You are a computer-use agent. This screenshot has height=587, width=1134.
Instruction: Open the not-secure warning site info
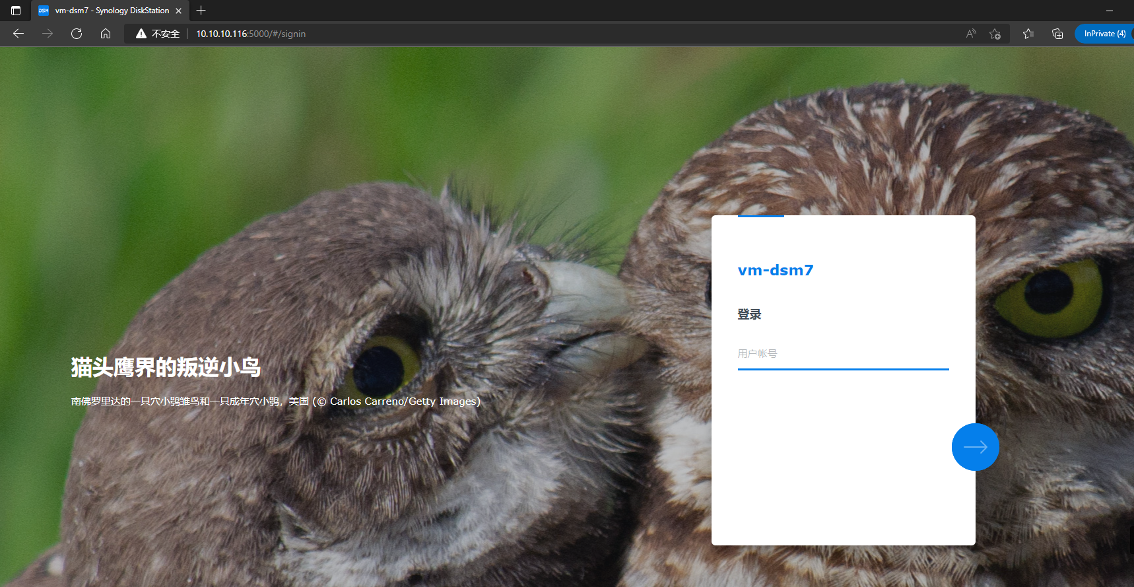coord(158,34)
